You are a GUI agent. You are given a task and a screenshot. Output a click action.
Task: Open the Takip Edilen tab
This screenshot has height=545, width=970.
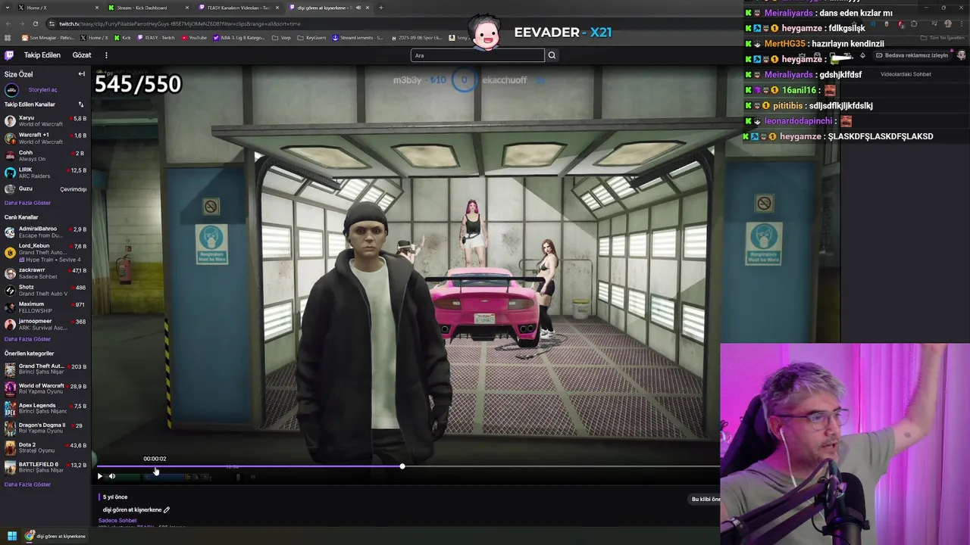[x=42, y=55]
